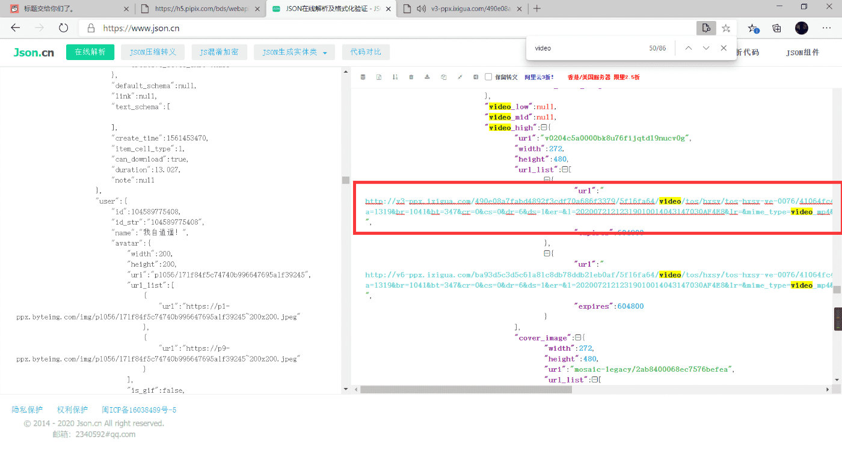Click the compress arrows icon in JSON toolbar

tap(459, 77)
